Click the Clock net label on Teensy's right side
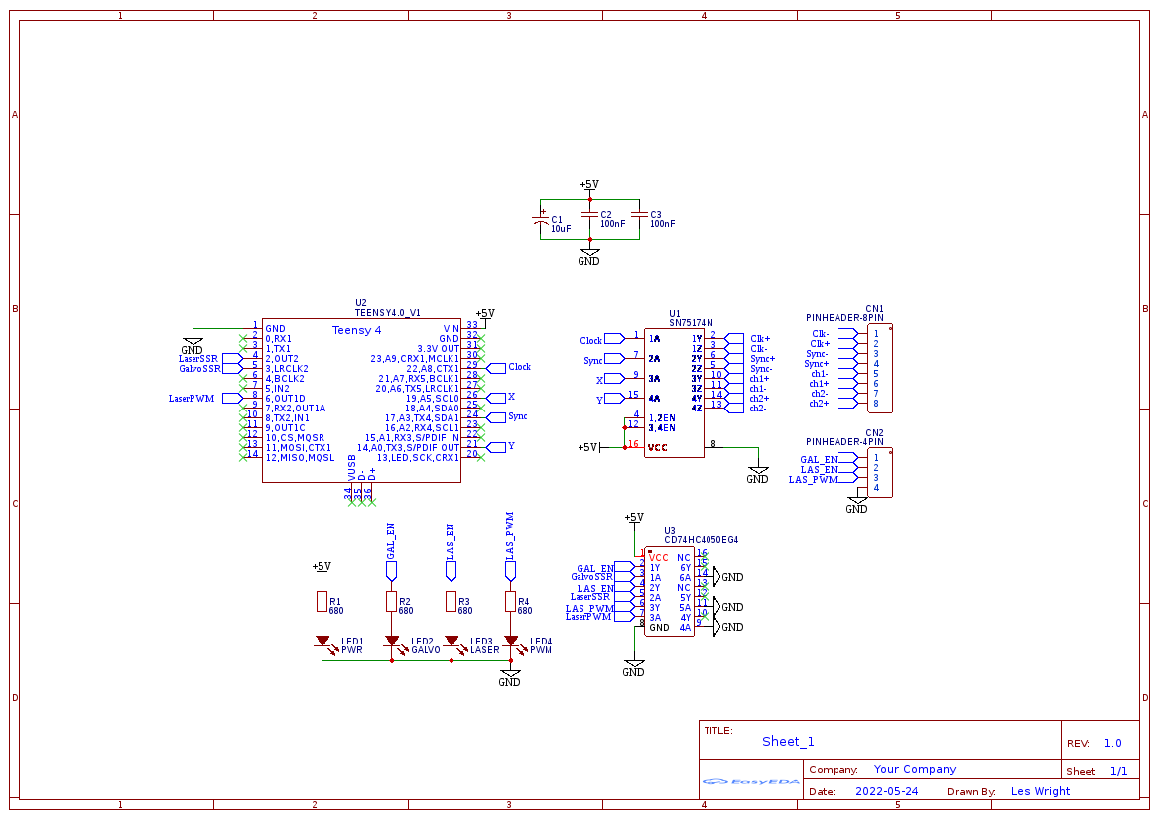The width and height of the screenshot is (1160, 820). 519,367
